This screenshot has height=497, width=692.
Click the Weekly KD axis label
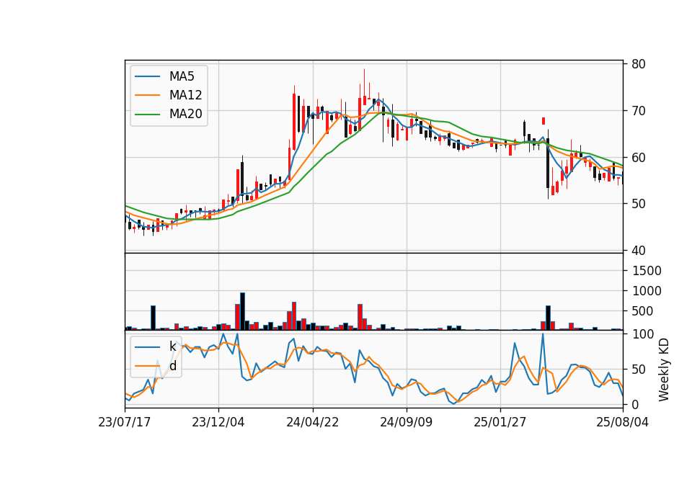[x=664, y=370]
